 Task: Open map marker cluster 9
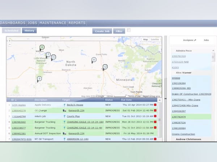point(39,79)
